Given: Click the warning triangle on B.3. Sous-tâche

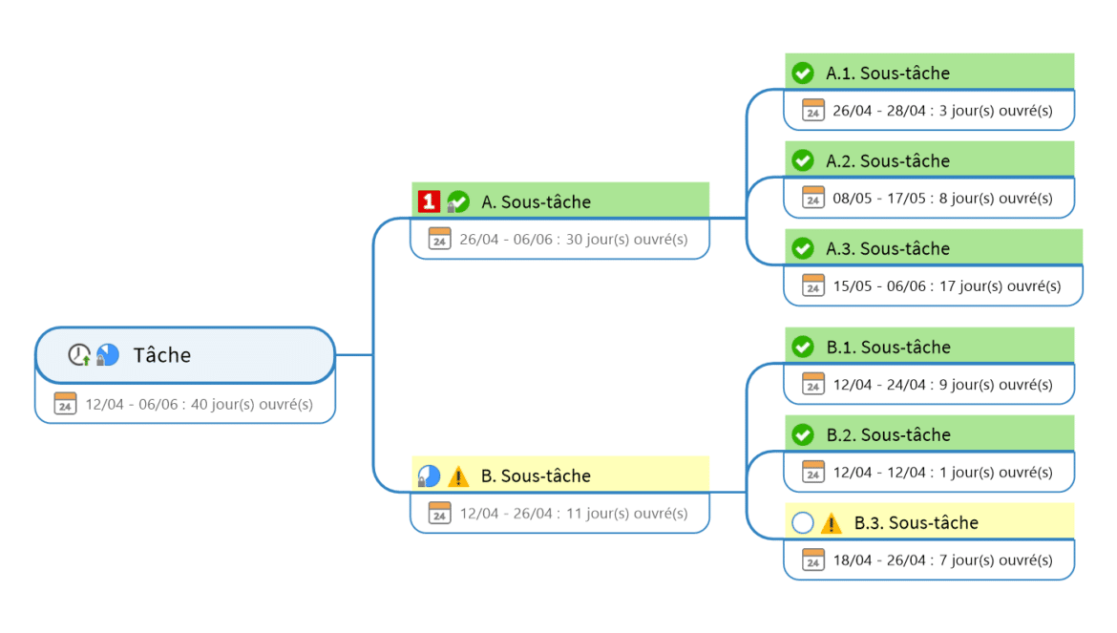Looking at the screenshot, I should coord(832,522).
